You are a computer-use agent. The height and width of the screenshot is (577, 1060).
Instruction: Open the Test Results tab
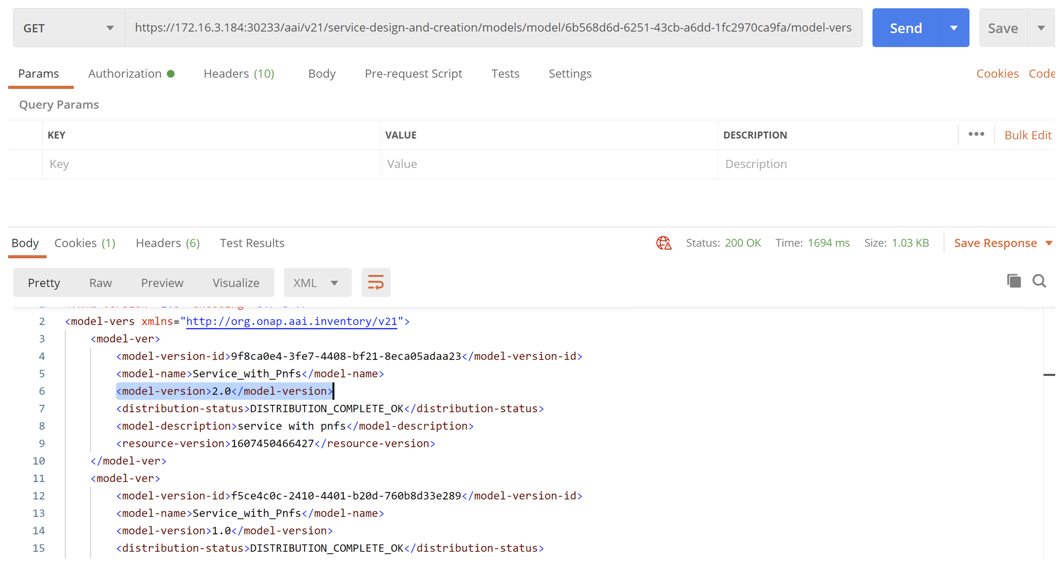(252, 243)
